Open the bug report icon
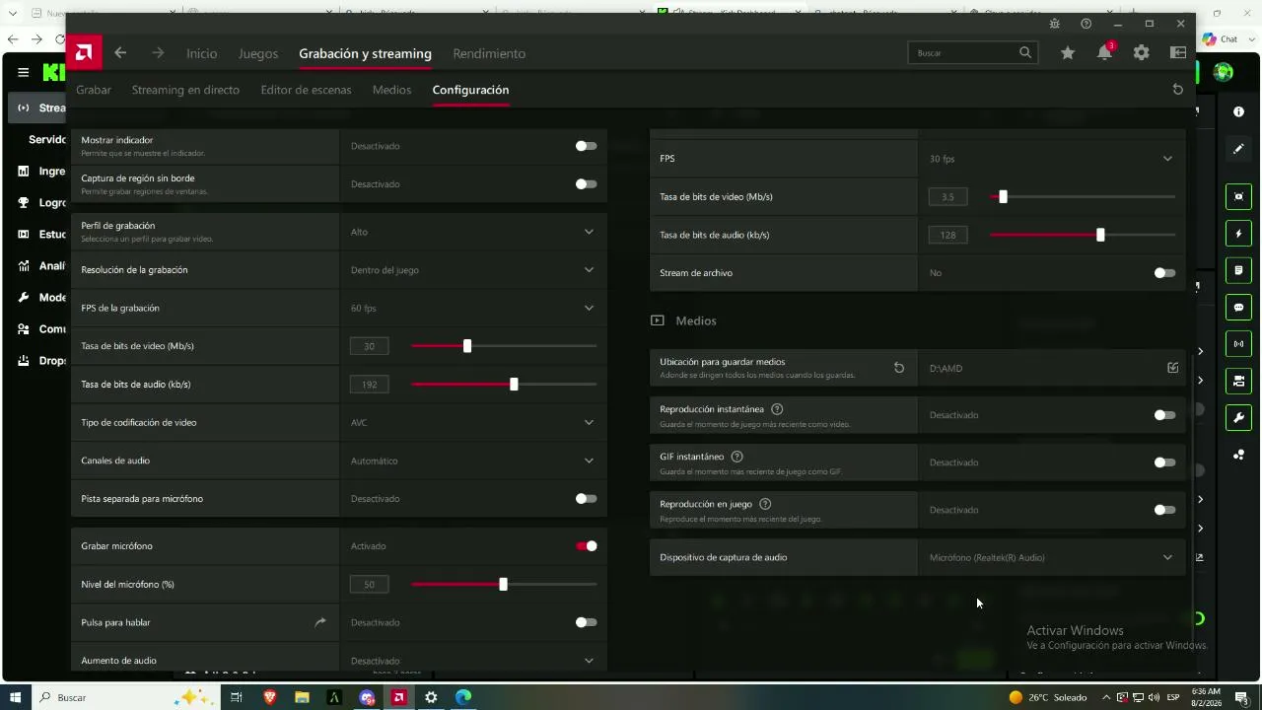This screenshot has height=710, width=1262. (1054, 24)
